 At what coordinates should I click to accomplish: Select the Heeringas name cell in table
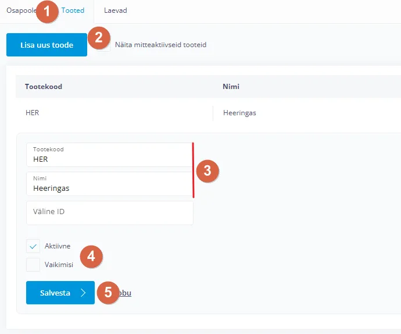[239, 113]
